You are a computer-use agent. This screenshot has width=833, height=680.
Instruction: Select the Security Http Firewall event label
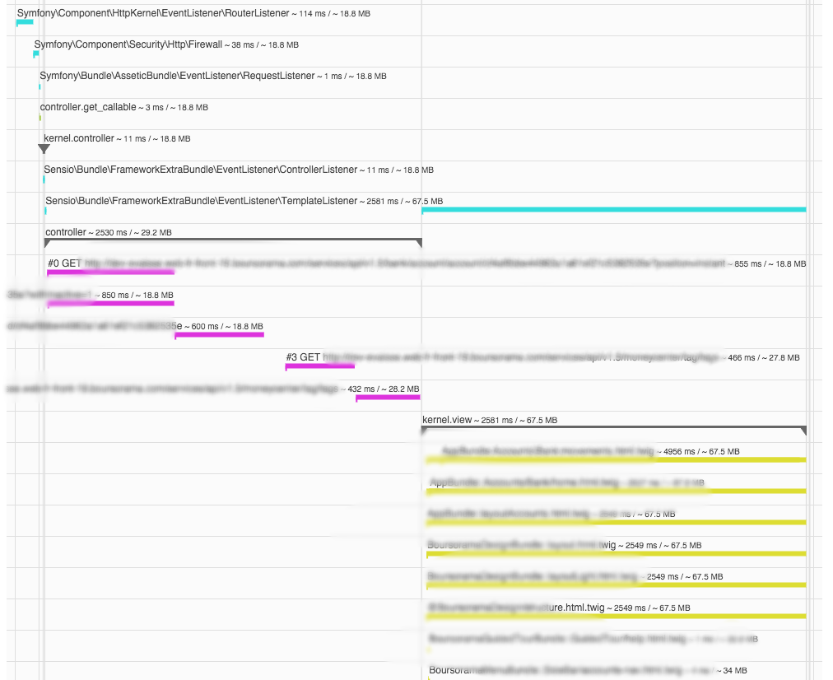128,44
